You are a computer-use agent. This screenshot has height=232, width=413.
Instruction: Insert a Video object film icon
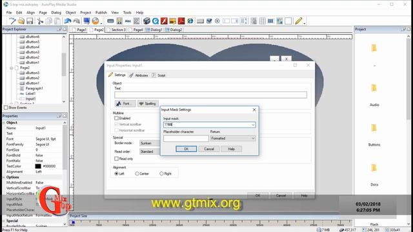[146, 21]
